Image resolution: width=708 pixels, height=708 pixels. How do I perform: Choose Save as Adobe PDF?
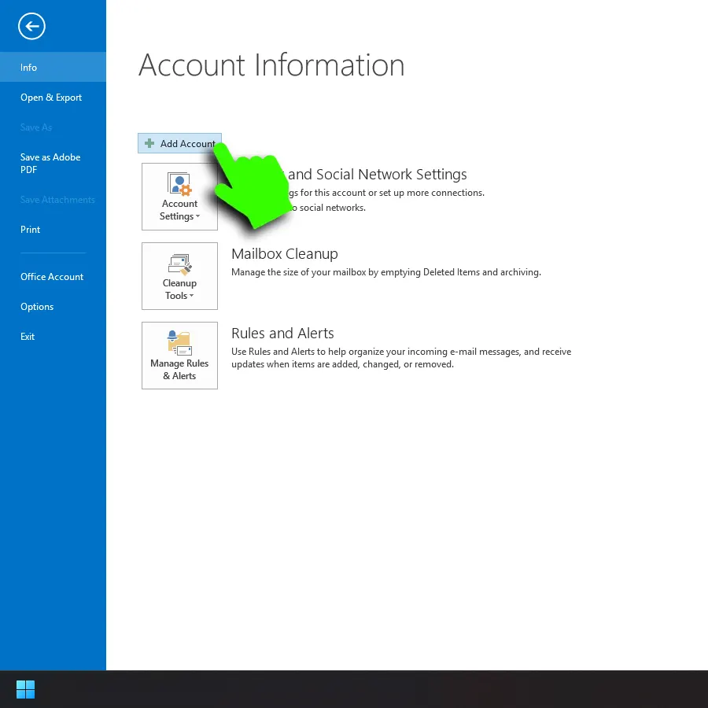[x=50, y=163]
